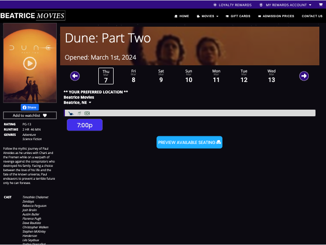Click the closed caption CC icon
The width and height of the screenshot is (326, 245).
point(87,113)
